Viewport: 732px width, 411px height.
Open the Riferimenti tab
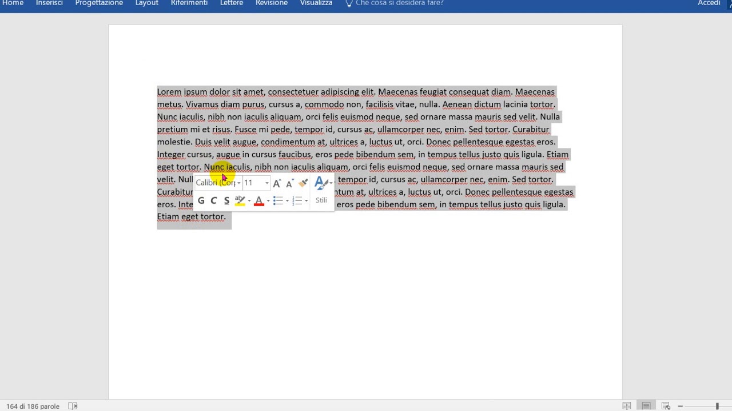[189, 3]
